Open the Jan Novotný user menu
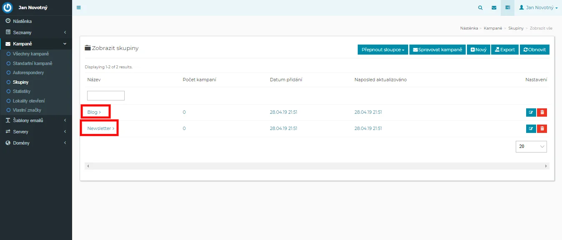The image size is (562, 240). [538, 7]
